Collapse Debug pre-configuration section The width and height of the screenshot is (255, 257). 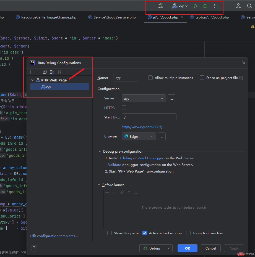[100, 151]
